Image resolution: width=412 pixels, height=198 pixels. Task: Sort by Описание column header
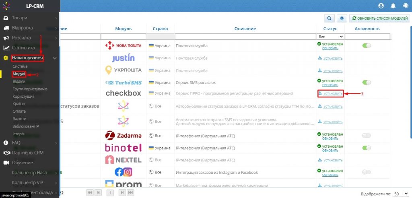point(245,29)
